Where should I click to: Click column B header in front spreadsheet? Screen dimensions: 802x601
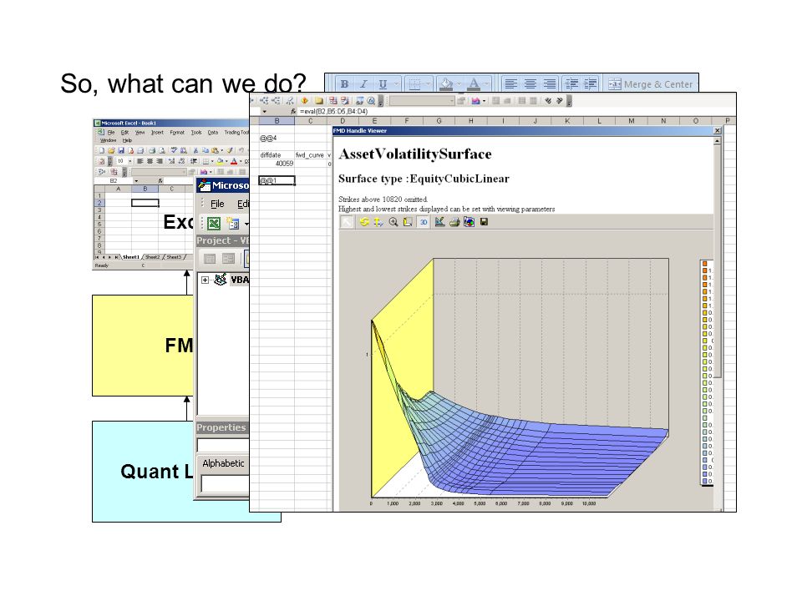277,121
